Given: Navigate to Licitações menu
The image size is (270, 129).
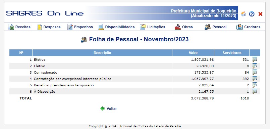Looking at the screenshot, I should (152, 27).
